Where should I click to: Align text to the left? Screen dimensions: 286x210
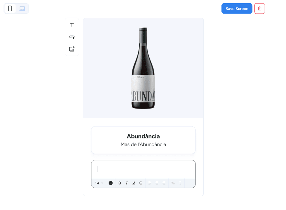tap(150, 183)
